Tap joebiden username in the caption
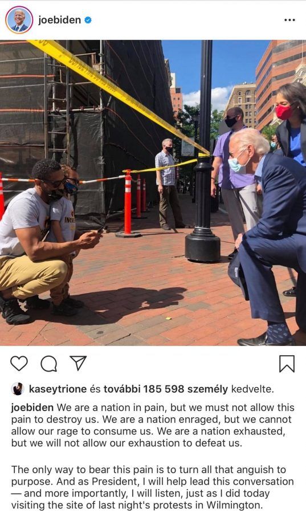 click(32, 408)
